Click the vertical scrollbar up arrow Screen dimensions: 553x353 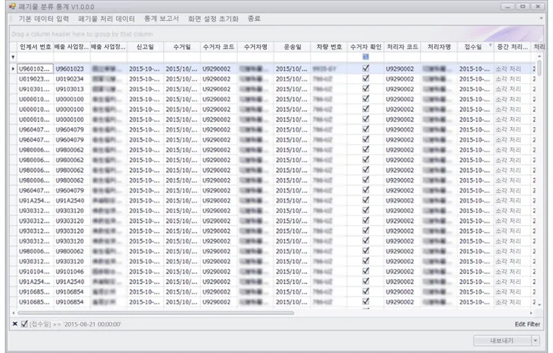coord(539,57)
